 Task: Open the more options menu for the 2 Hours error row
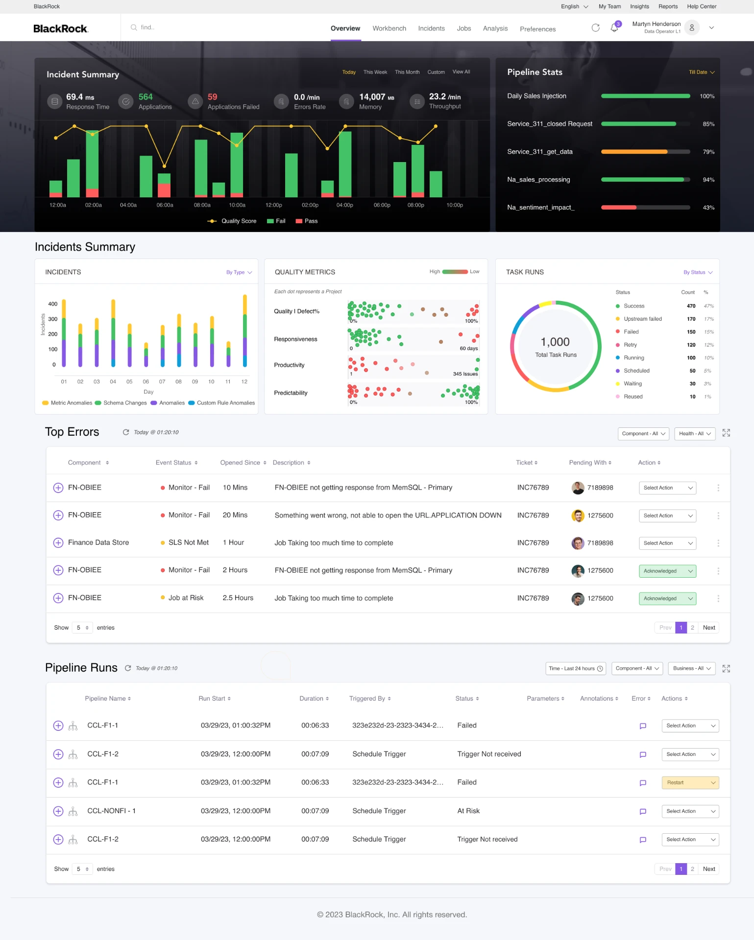pos(718,571)
